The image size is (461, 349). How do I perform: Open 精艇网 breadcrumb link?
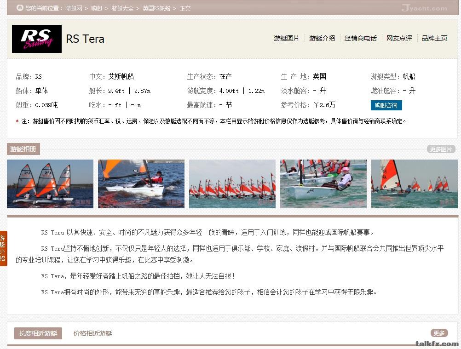click(74, 8)
